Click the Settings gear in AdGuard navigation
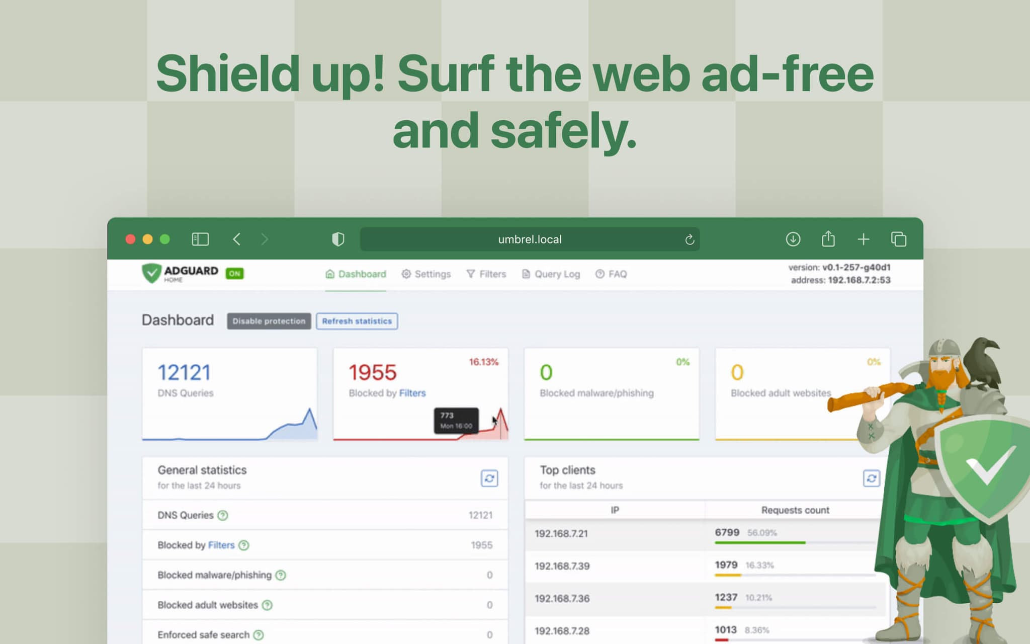This screenshot has width=1030, height=644. (406, 274)
